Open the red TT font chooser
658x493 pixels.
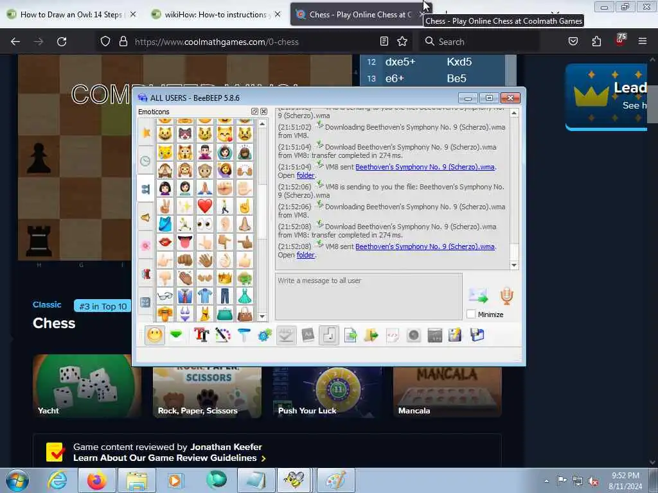[x=201, y=335]
